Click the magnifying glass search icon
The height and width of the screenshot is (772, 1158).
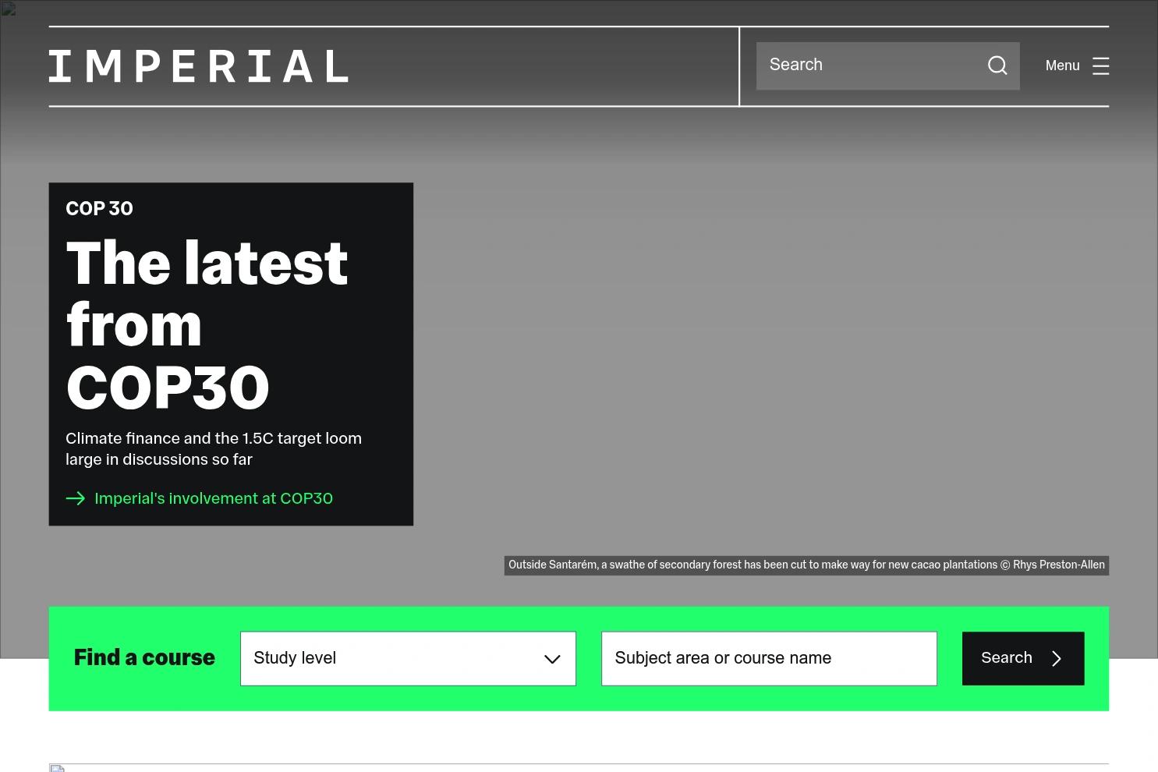tap(997, 66)
